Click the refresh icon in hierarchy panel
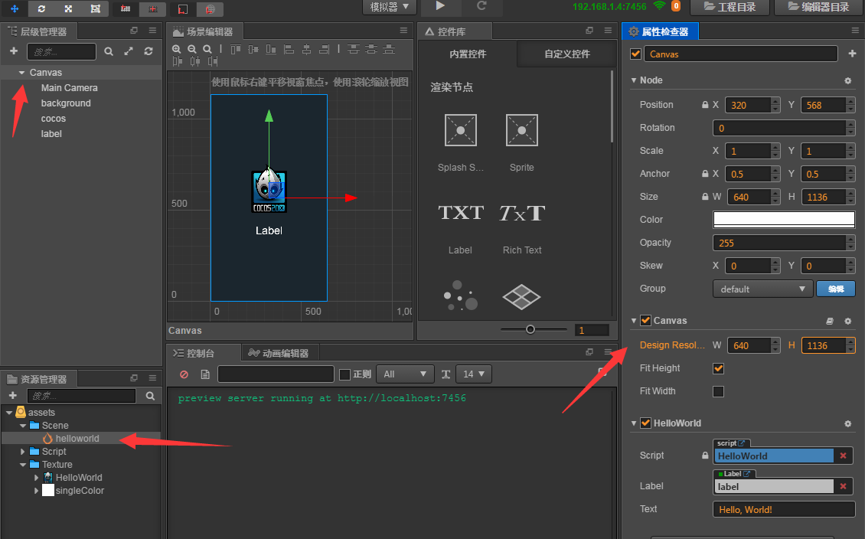 coord(149,51)
